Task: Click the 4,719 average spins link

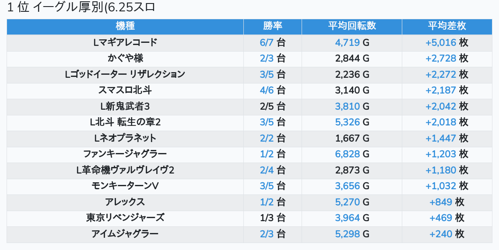Action: (x=348, y=42)
